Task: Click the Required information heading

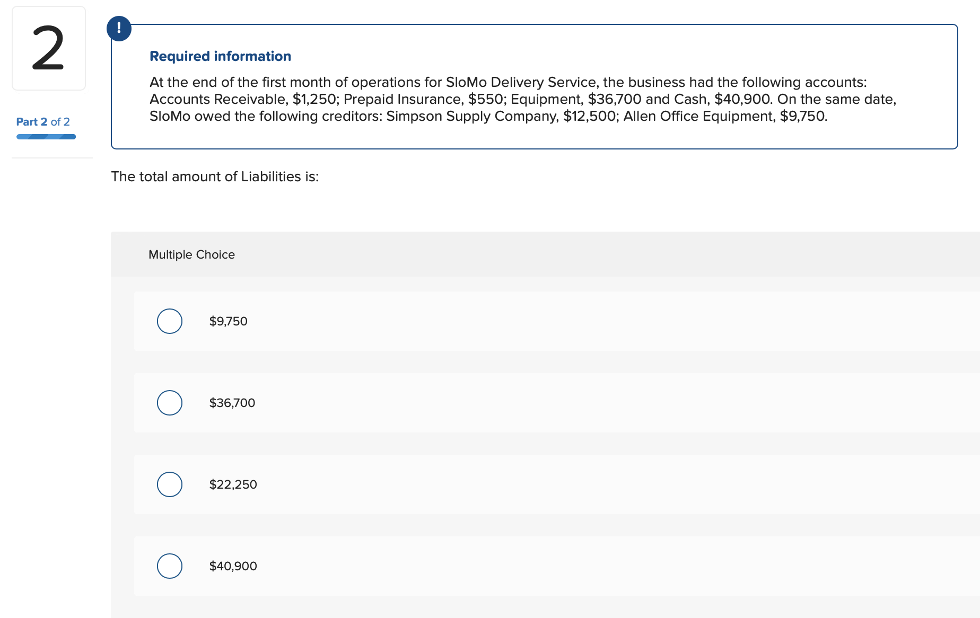Action: tap(220, 56)
